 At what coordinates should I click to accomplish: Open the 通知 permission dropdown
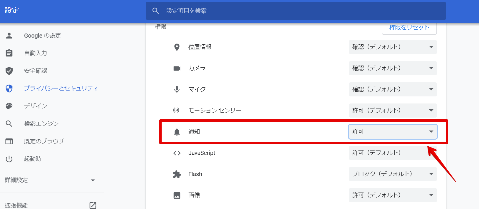point(393,132)
